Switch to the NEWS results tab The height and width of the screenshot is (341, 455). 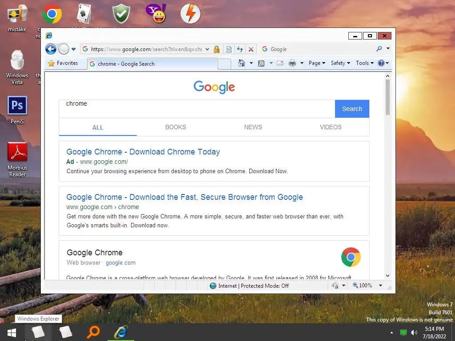(253, 127)
